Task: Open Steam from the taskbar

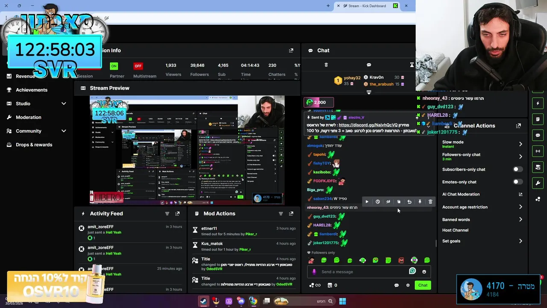Action: coord(204,301)
